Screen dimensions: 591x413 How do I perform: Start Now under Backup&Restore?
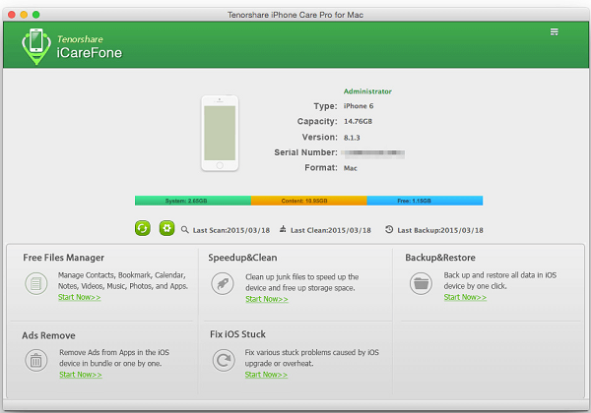[x=465, y=297]
